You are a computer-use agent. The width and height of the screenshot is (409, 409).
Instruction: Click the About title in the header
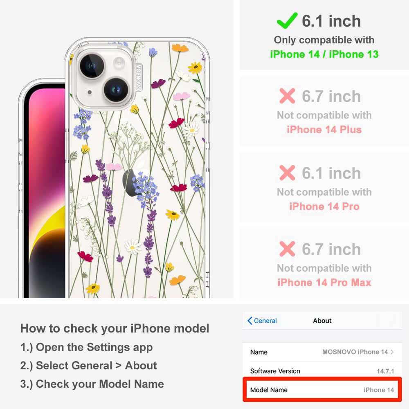[322, 321]
